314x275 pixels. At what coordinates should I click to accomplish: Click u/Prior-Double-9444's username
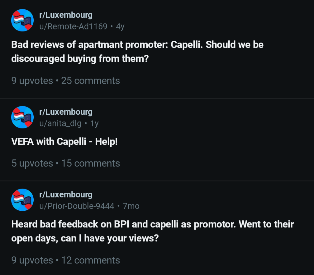click(77, 206)
